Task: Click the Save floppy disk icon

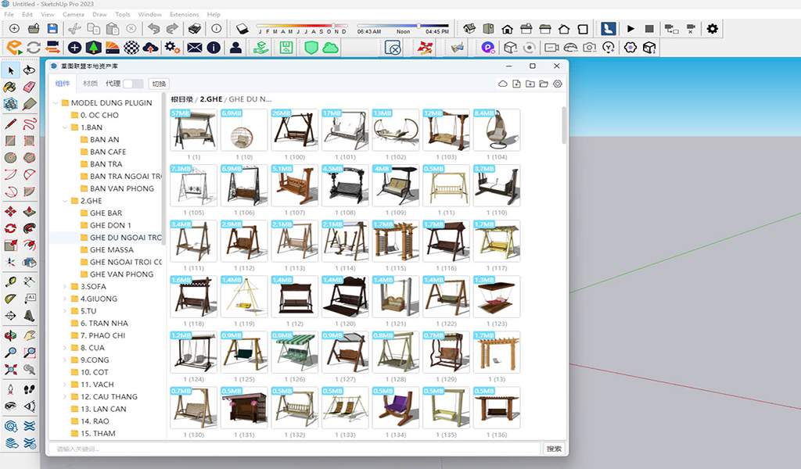Action: point(54,29)
